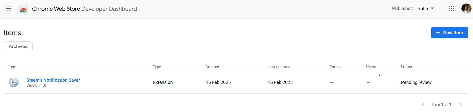Screen dimensions: 473x112
Task: Click the New item button
Action: click(x=449, y=33)
